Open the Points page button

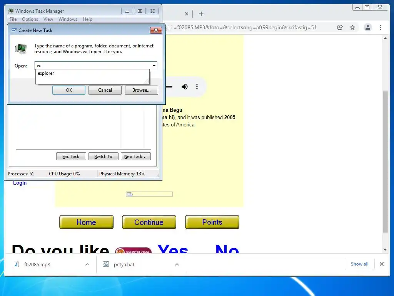pyautogui.click(x=212, y=222)
